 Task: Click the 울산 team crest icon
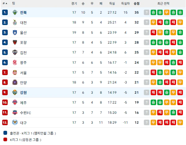[x=15, y=32]
